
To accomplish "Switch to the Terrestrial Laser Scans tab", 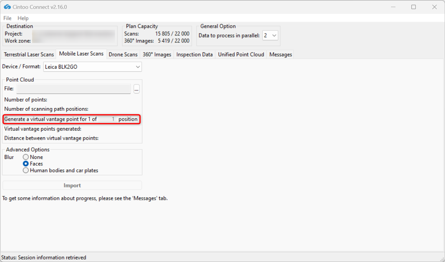I will coord(29,55).
